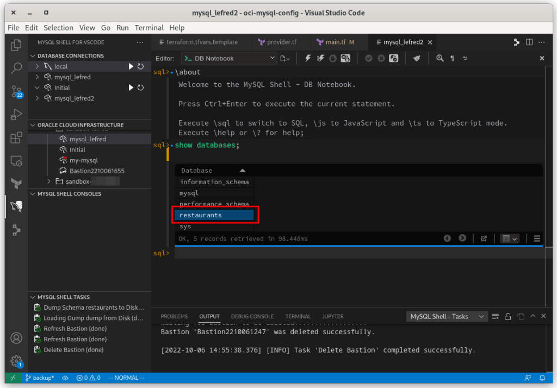The height and width of the screenshot is (388, 557).
Task: Toggle Split Editor view in the top right
Action: point(528,42)
